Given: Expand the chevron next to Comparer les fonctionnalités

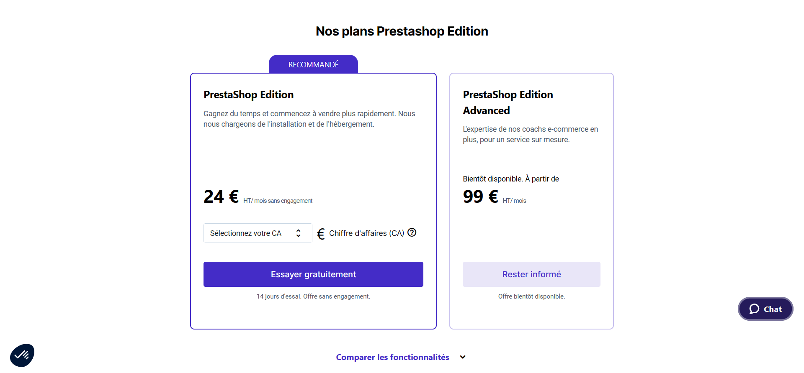Looking at the screenshot, I should pos(463,357).
